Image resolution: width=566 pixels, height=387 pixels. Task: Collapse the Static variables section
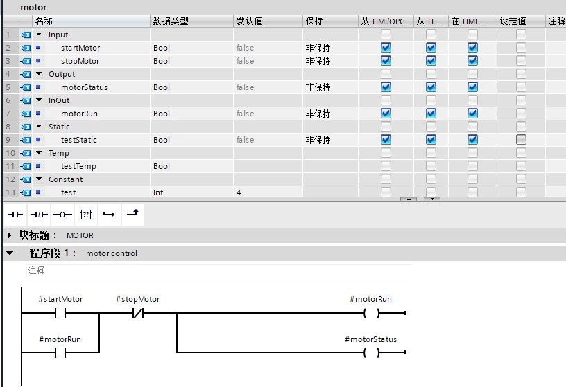(x=39, y=127)
